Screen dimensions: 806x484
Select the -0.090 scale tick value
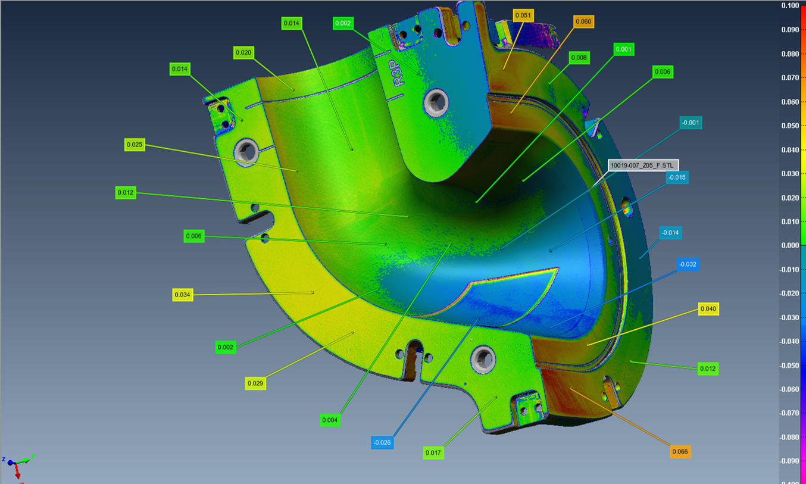pyautogui.click(x=789, y=461)
